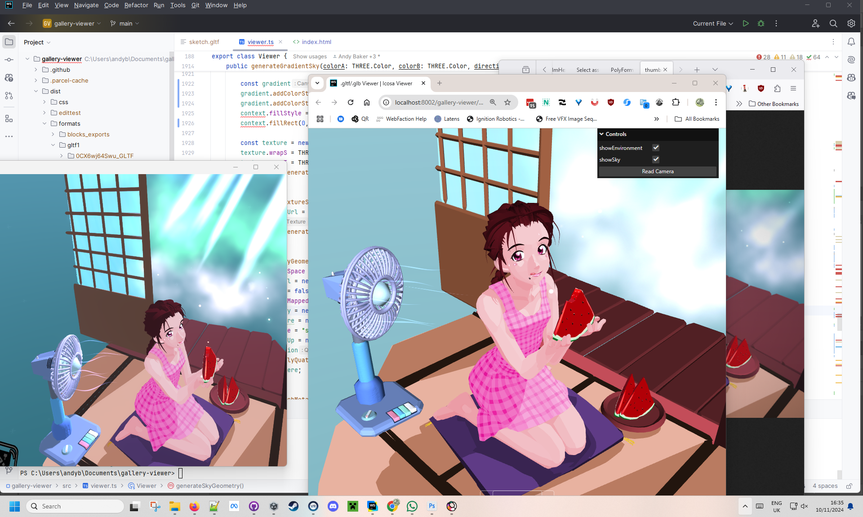863x517 pixels.
Task: Open Search Everywhere with the magnifier icon
Action: pyautogui.click(x=834, y=23)
